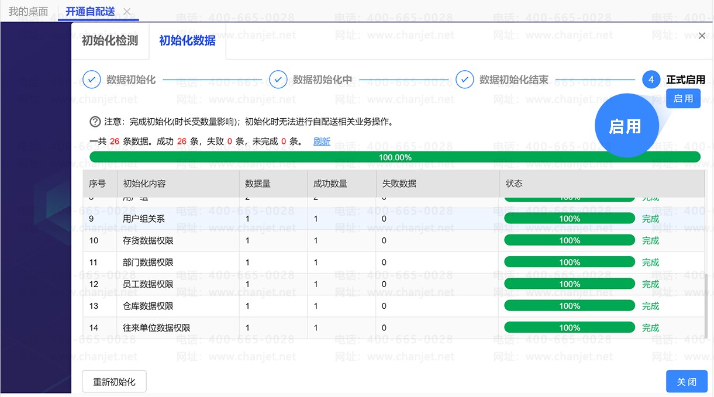Click the 数据初始化结束 step checkmark icon
The image size is (714, 397).
pyautogui.click(x=464, y=80)
